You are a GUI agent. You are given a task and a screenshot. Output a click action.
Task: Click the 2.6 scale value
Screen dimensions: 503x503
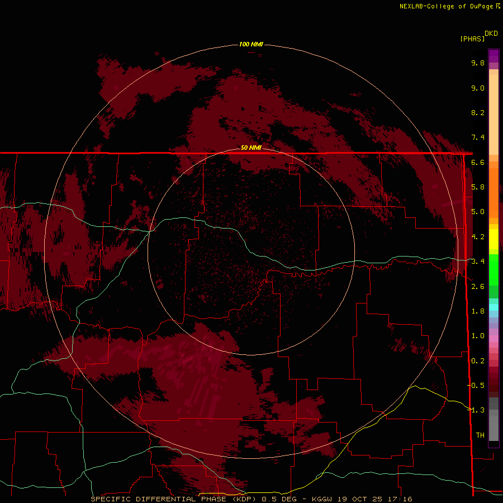click(x=478, y=287)
